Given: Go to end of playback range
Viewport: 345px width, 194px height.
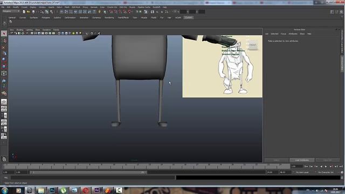Looking at the screenshot, I should [341, 167].
